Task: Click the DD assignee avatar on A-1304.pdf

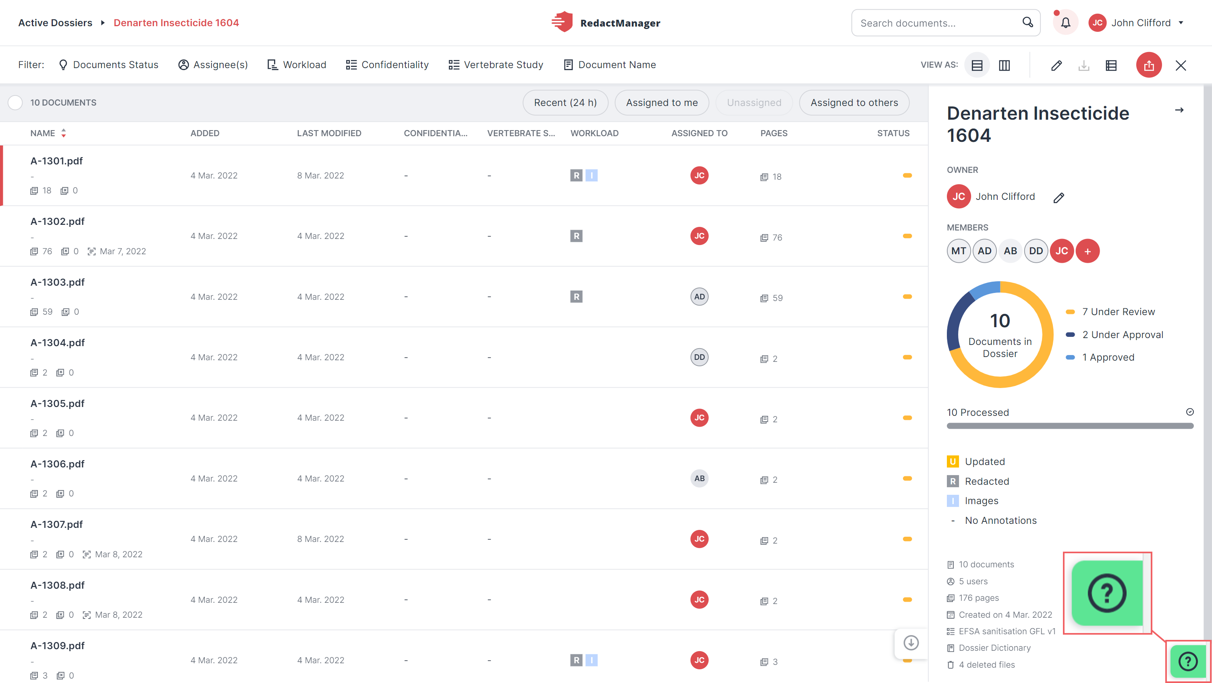Action: (x=699, y=357)
